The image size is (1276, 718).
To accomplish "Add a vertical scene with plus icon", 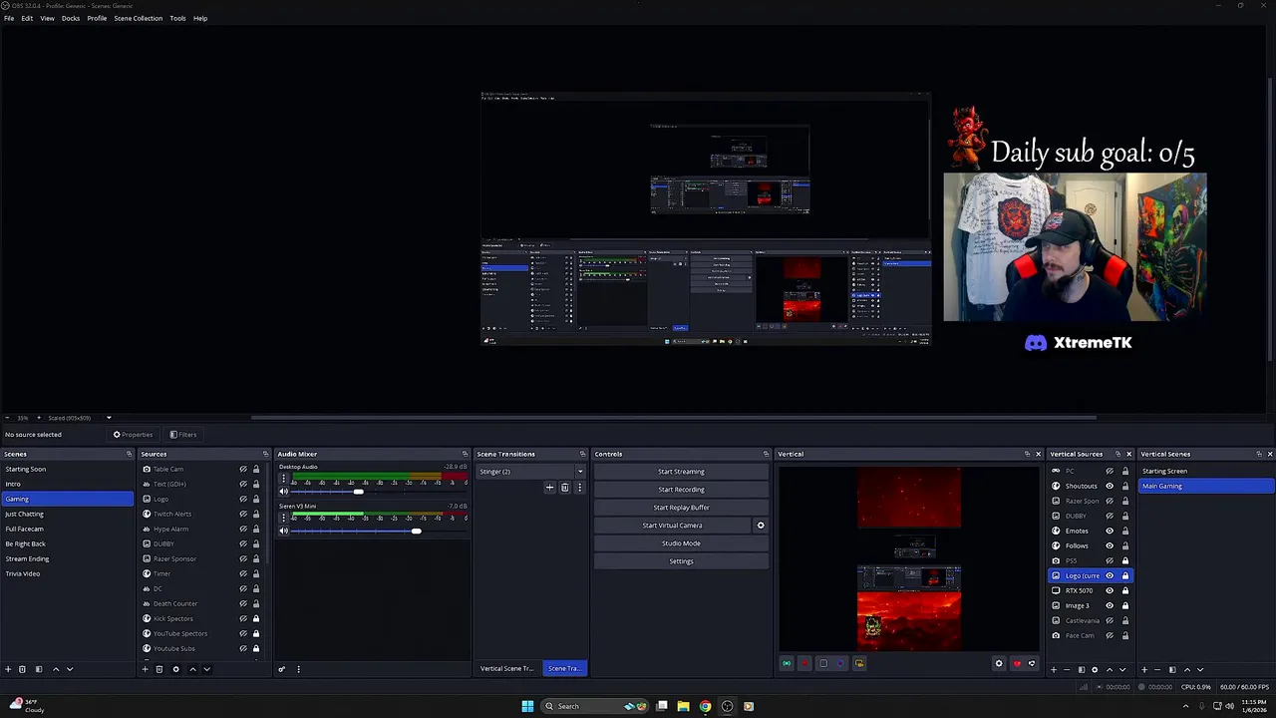I will (1144, 669).
